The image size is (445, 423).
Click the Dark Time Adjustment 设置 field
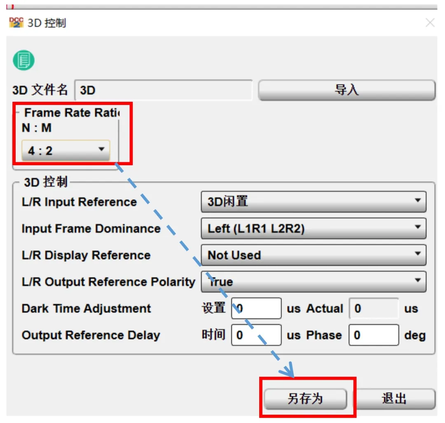click(256, 308)
